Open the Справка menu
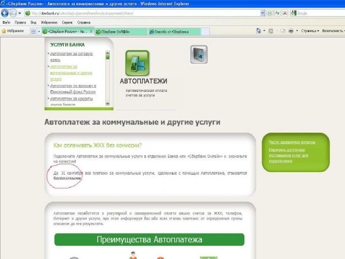This screenshot has height=259, width=345. click(x=83, y=22)
